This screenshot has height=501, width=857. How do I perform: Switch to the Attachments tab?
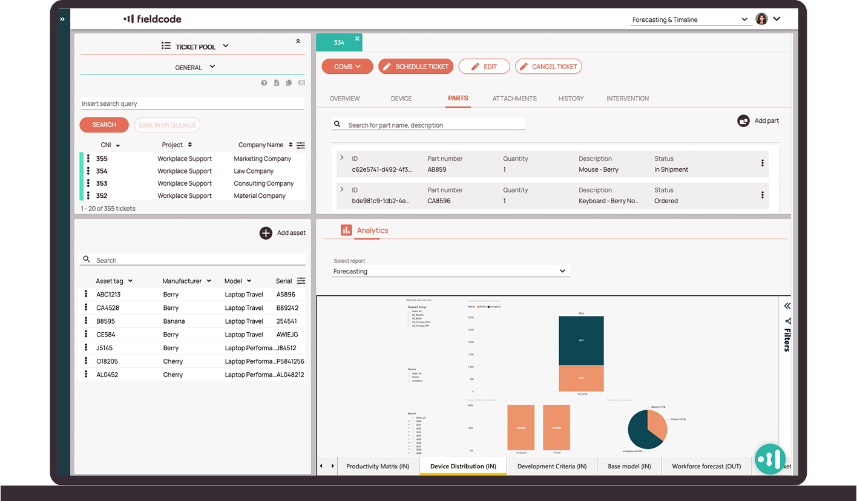(x=514, y=99)
